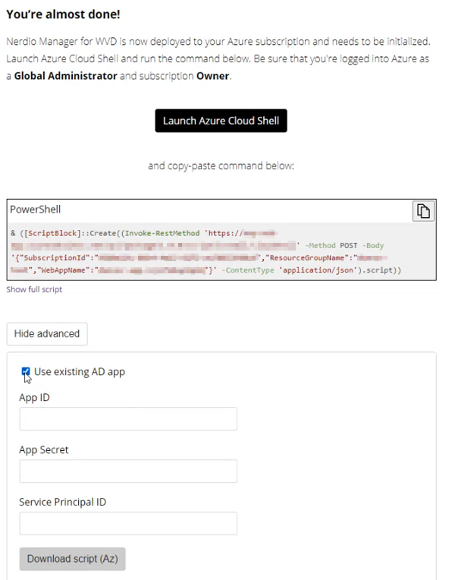Select the 'Owner' bold text
Screen dimensions: 452x580
point(212,76)
